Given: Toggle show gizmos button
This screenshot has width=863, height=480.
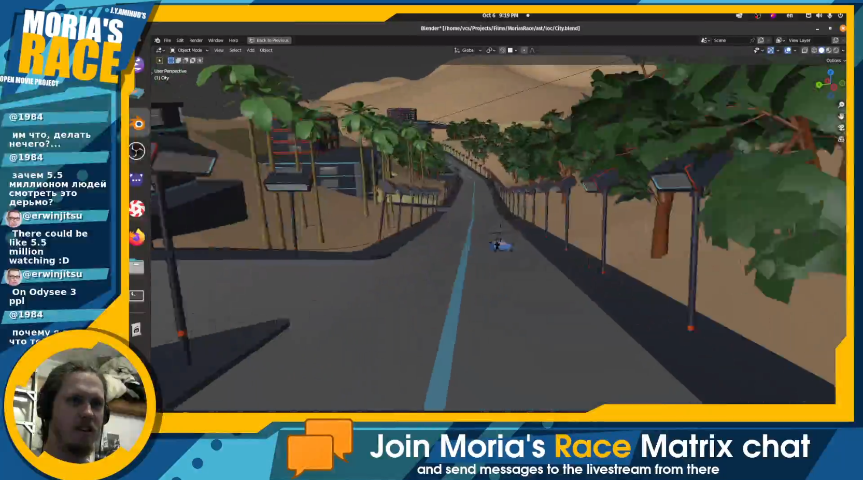Looking at the screenshot, I should (771, 50).
